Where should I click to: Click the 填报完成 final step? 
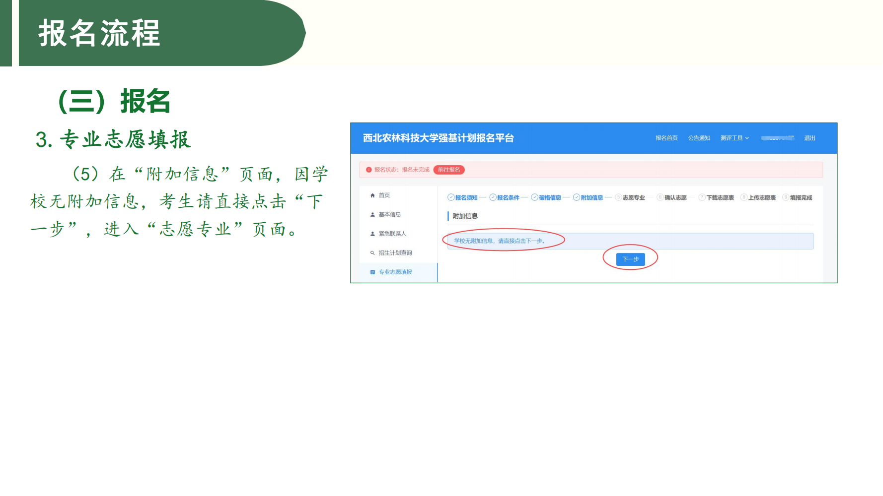click(x=801, y=197)
